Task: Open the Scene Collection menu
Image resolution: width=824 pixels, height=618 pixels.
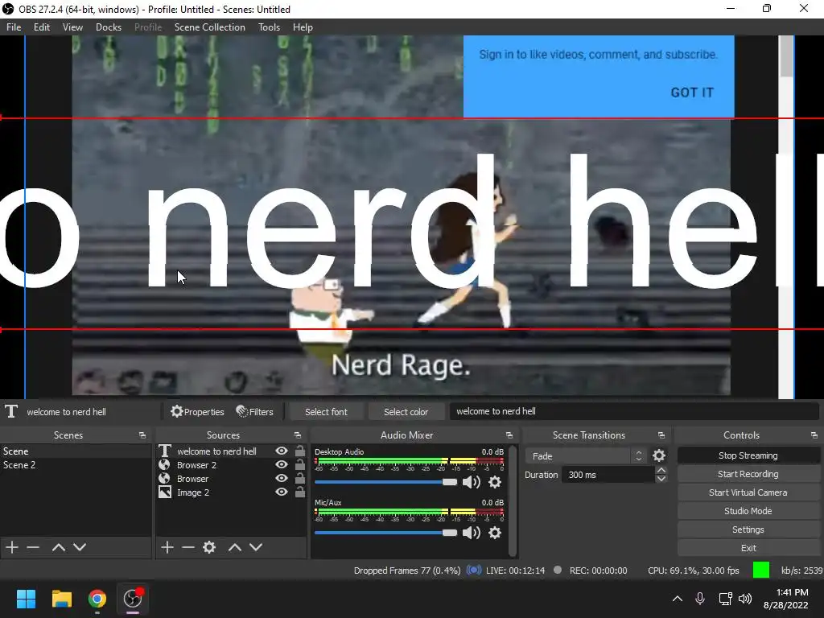Action: click(210, 27)
